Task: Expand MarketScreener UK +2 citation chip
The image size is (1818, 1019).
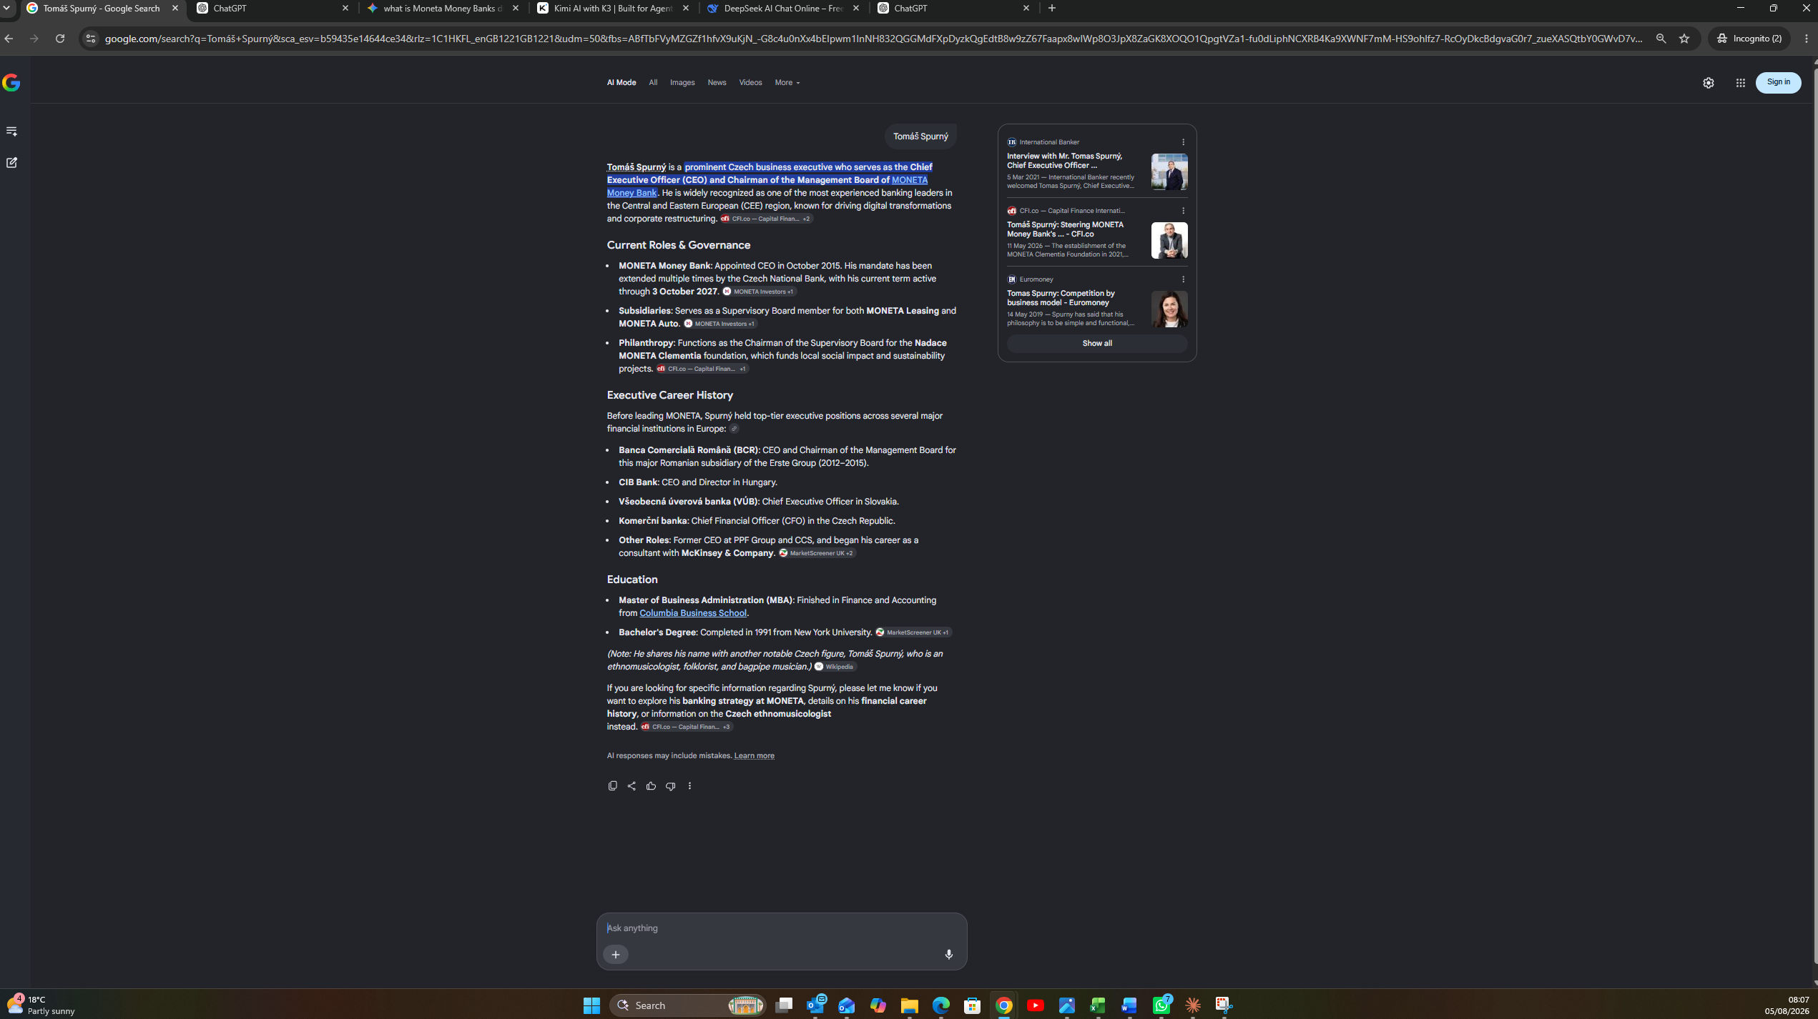Action: (x=817, y=553)
